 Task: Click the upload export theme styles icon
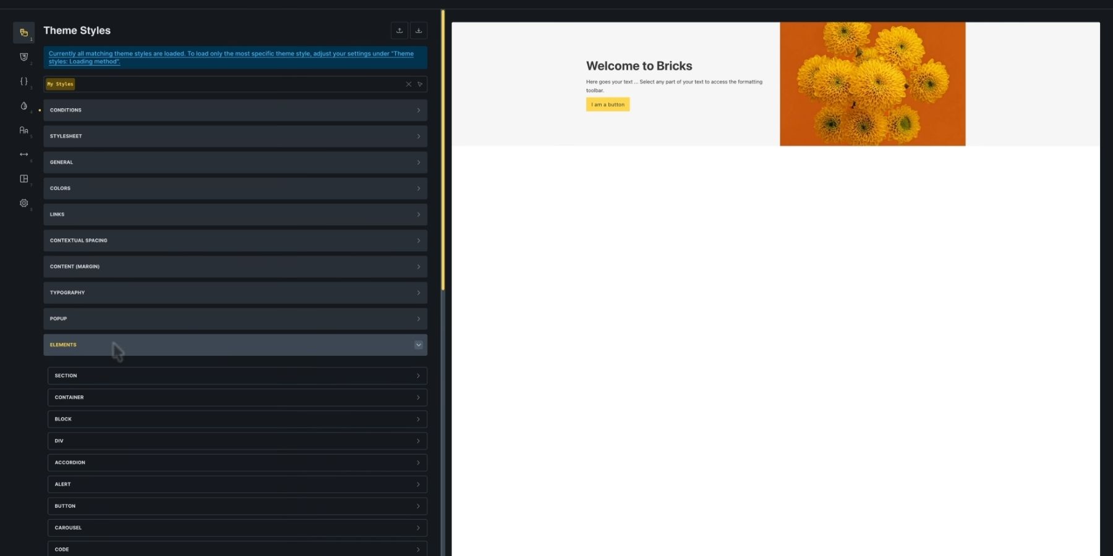point(399,30)
